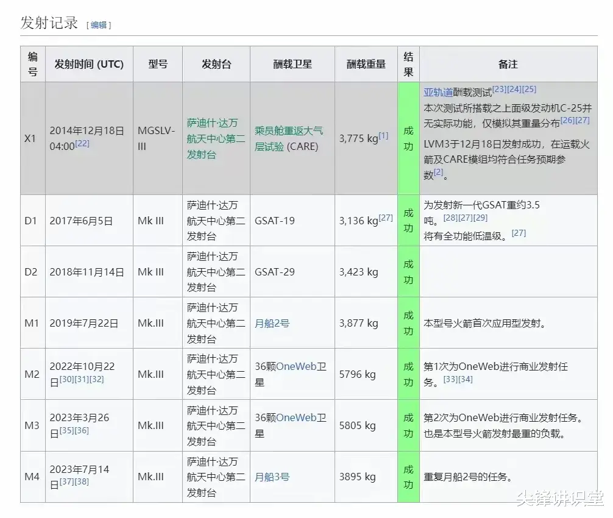
Task: Click OneWeb link in the M2 row
Action: [296, 366]
